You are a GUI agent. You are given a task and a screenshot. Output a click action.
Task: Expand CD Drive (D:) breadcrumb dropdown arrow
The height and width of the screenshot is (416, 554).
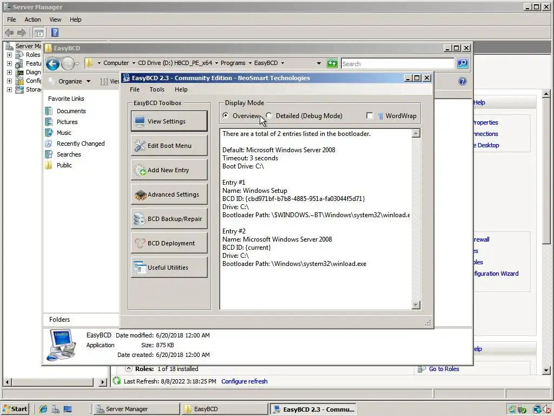click(x=216, y=63)
